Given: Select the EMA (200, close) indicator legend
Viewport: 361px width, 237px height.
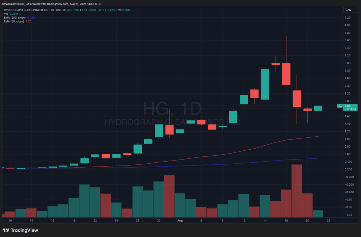Looking at the screenshot, I should [19, 18].
